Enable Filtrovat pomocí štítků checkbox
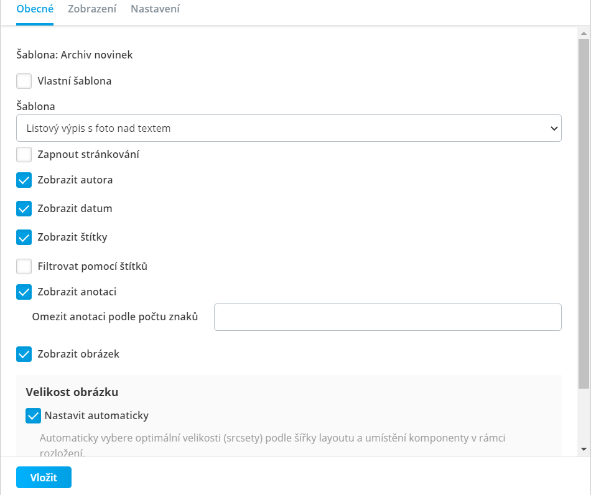Image resolution: width=591 pixels, height=495 pixels. click(x=24, y=266)
